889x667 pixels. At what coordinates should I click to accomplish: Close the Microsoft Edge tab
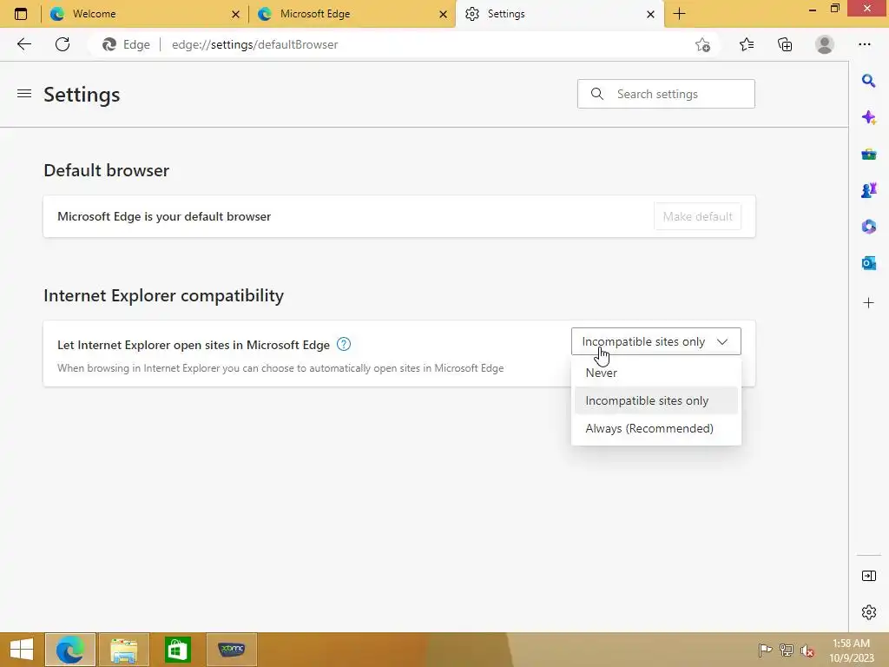click(444, 14)
